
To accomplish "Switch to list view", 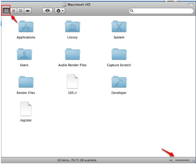I will tap(14, 11).
